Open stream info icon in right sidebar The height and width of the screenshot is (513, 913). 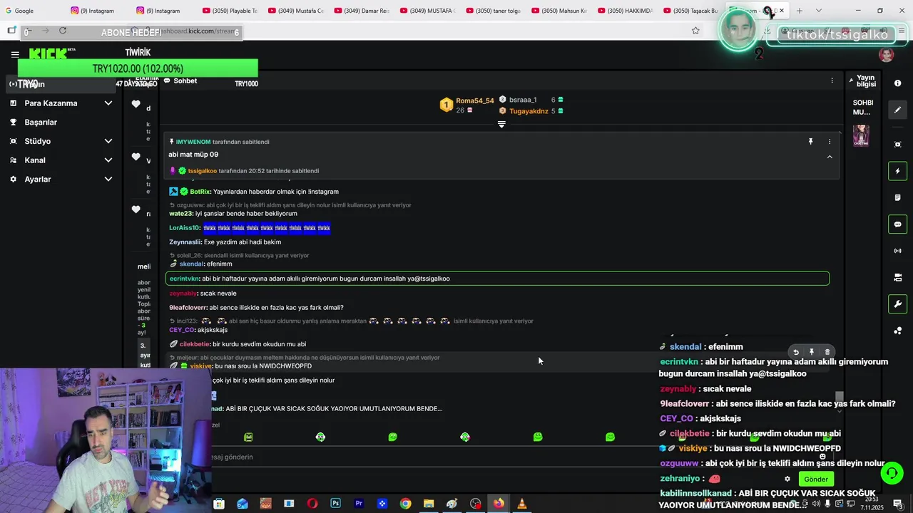click(x=897, y=83)
